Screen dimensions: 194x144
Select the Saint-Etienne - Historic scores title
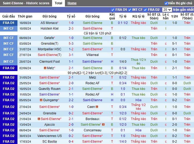(26, 3)
